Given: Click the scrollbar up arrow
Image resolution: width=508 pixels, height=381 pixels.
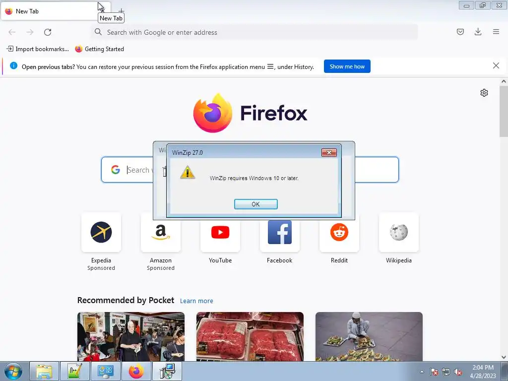Looking at the screenshot, I should [504, 82].
